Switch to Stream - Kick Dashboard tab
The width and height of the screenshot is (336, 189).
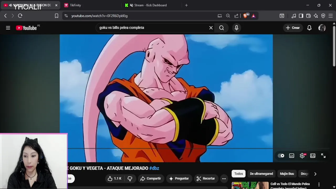[150, 5]
